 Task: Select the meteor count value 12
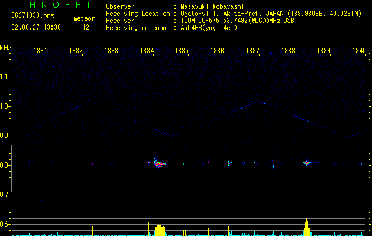click(x=86, y=27)
